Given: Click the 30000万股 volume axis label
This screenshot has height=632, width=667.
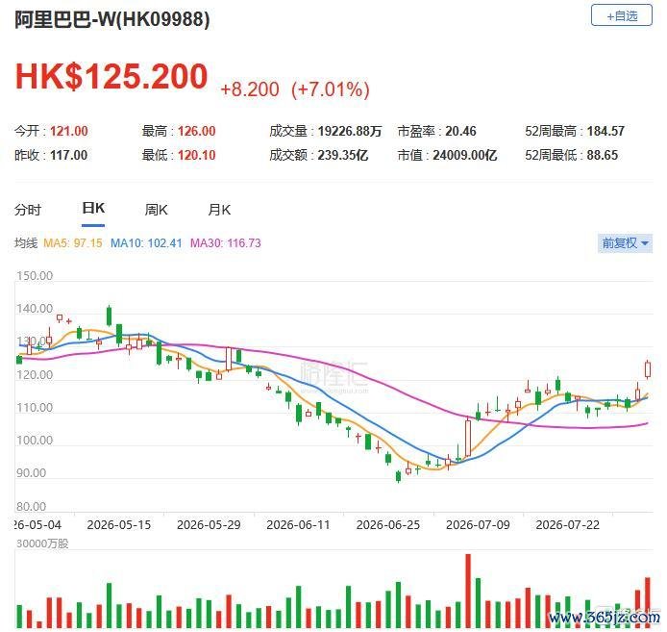Looking at the screenshot, I should click(42, 544).
